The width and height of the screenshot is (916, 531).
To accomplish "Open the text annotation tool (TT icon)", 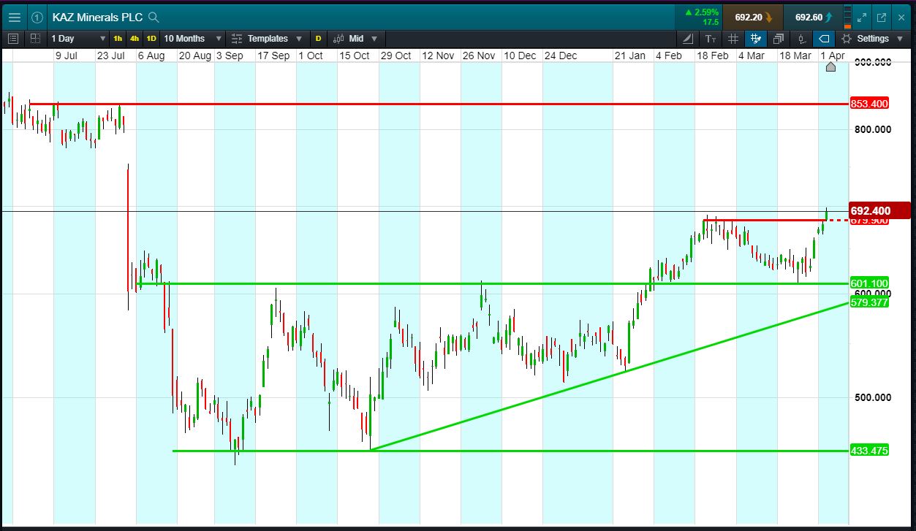I will click(710, 39).
